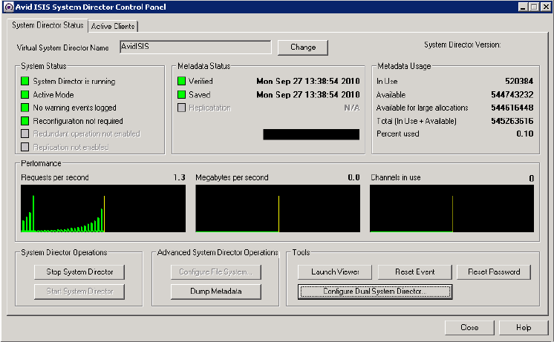
Task: Click the System Director Version label
Action: [x=462, y=45]
